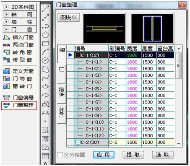Close the 门窗整理 dialog
190x166 pixels.
pos(182,5)
